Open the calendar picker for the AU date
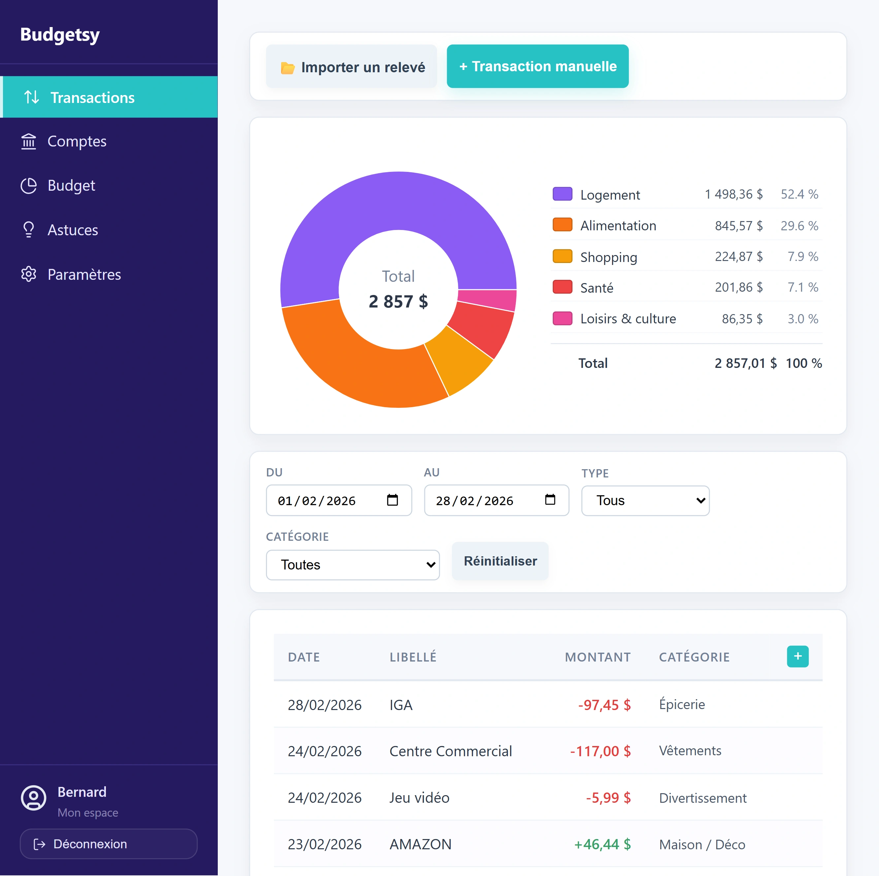879x876 pixels. tap(550, 500)
